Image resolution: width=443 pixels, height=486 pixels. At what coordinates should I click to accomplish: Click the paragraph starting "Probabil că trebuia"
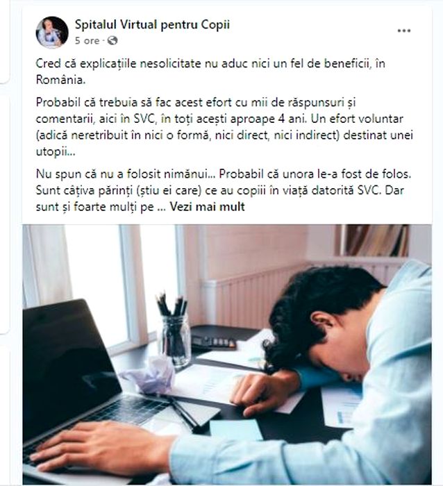click(x=224, y=127)
